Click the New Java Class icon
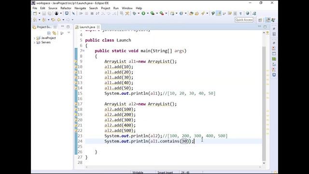Image resolution: width=309 pixels, height=174 pixels. click(x=182, y=14)
